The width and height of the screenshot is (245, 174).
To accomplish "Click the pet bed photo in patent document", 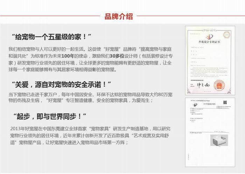I will tap(219, 140).
